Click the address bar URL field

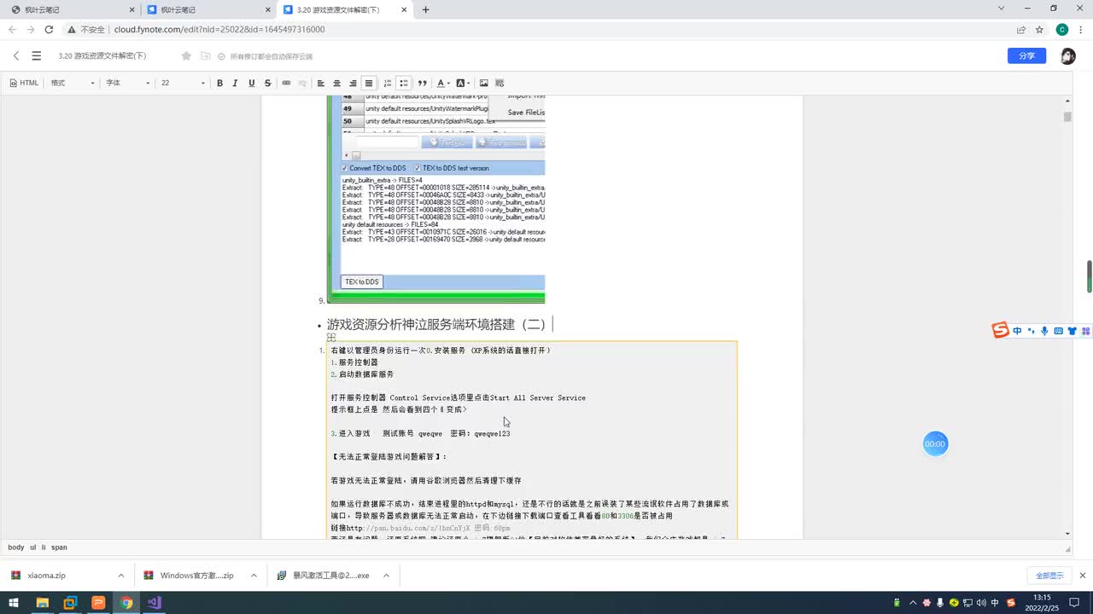pyautogui.click(x=546, y=29)
